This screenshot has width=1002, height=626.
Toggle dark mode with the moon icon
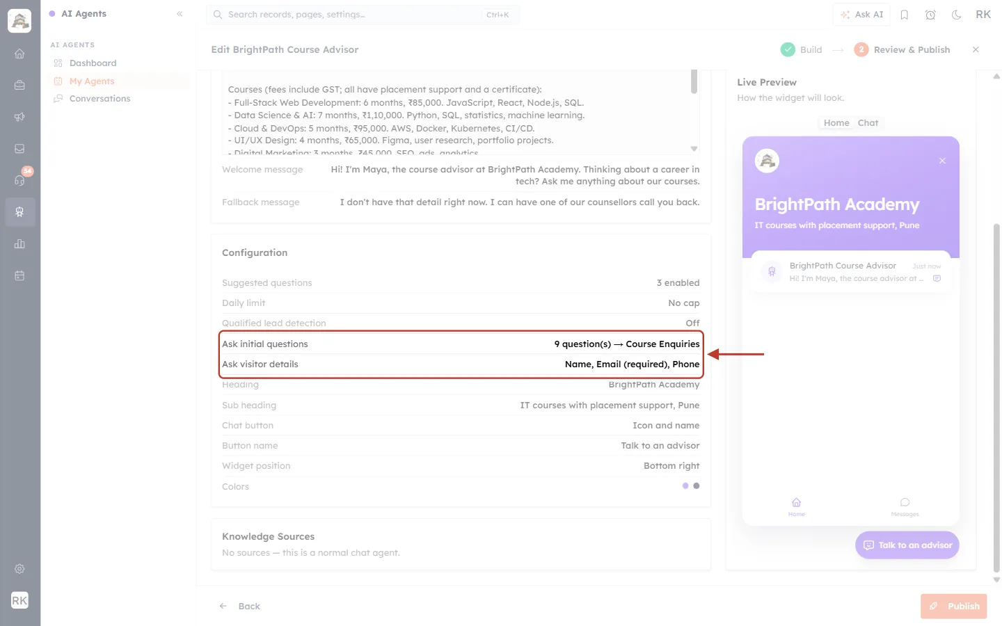coord(957,15)
